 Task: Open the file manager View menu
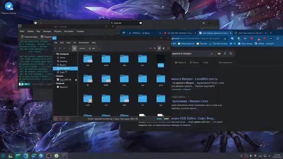pos(69,43)
